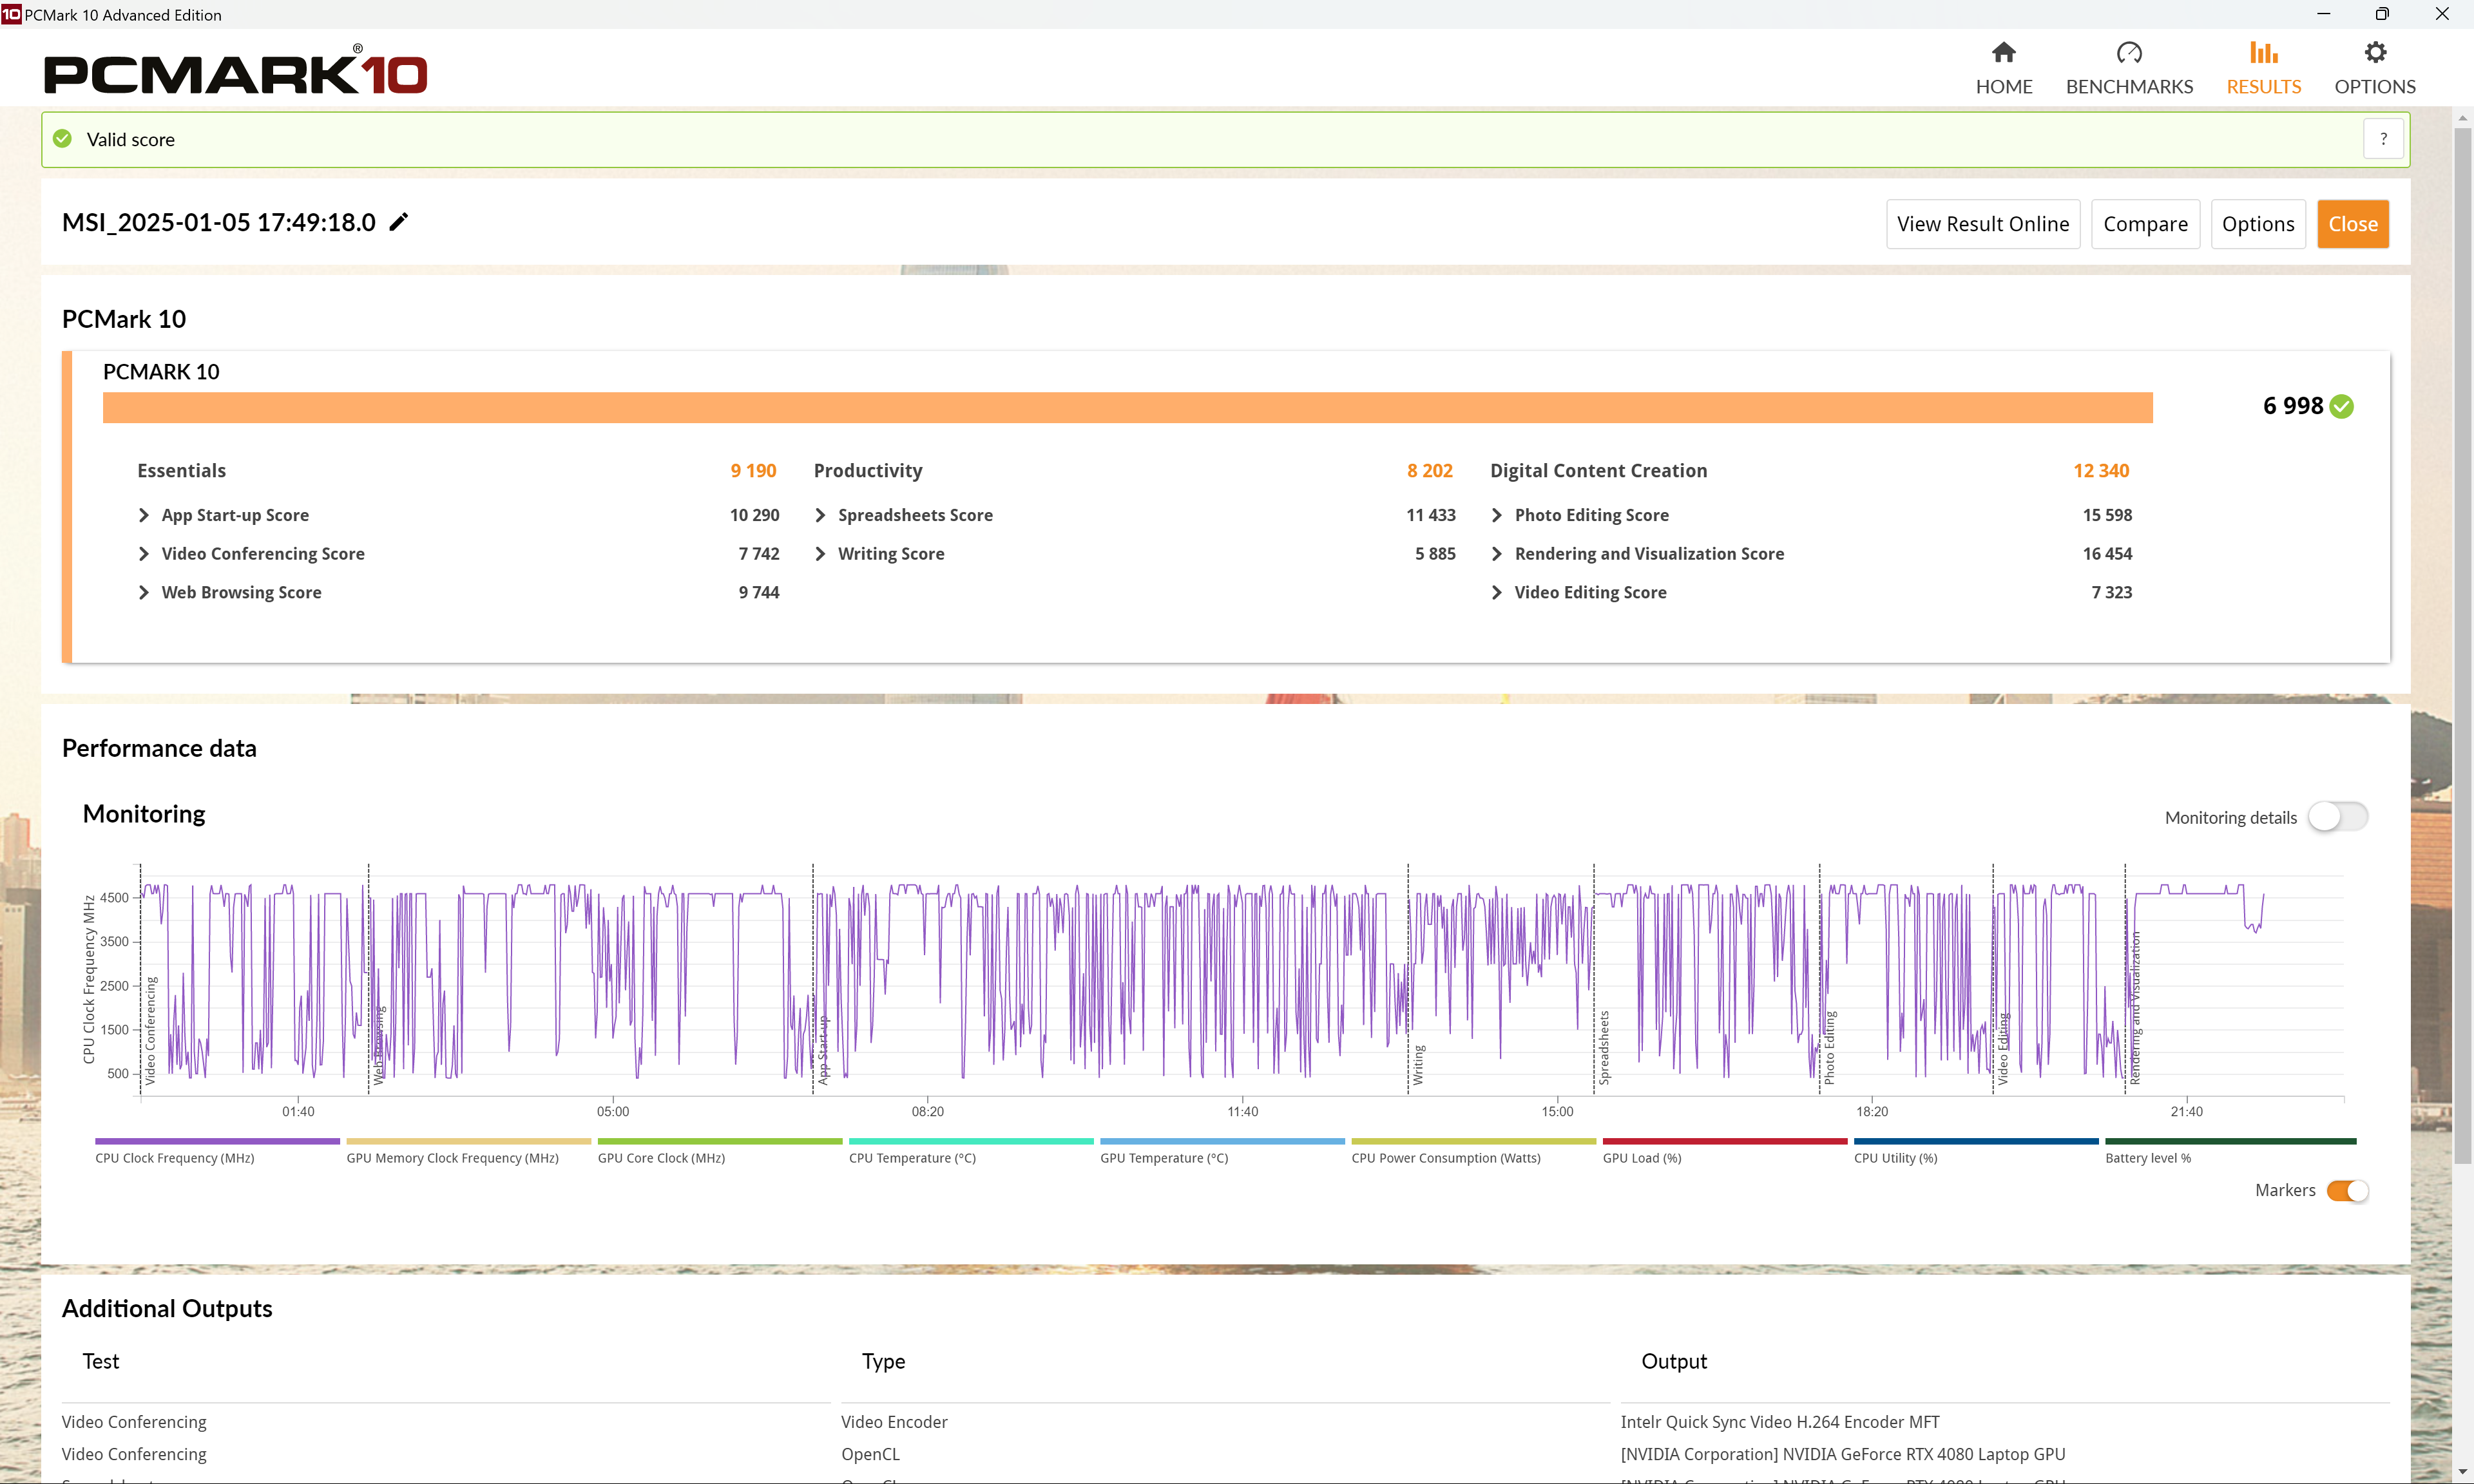The height and width of the screenshot is (1484, 2474).
Task: Open Options via the gear icon
Action: pyautogui.click(x=2375, y=52)
